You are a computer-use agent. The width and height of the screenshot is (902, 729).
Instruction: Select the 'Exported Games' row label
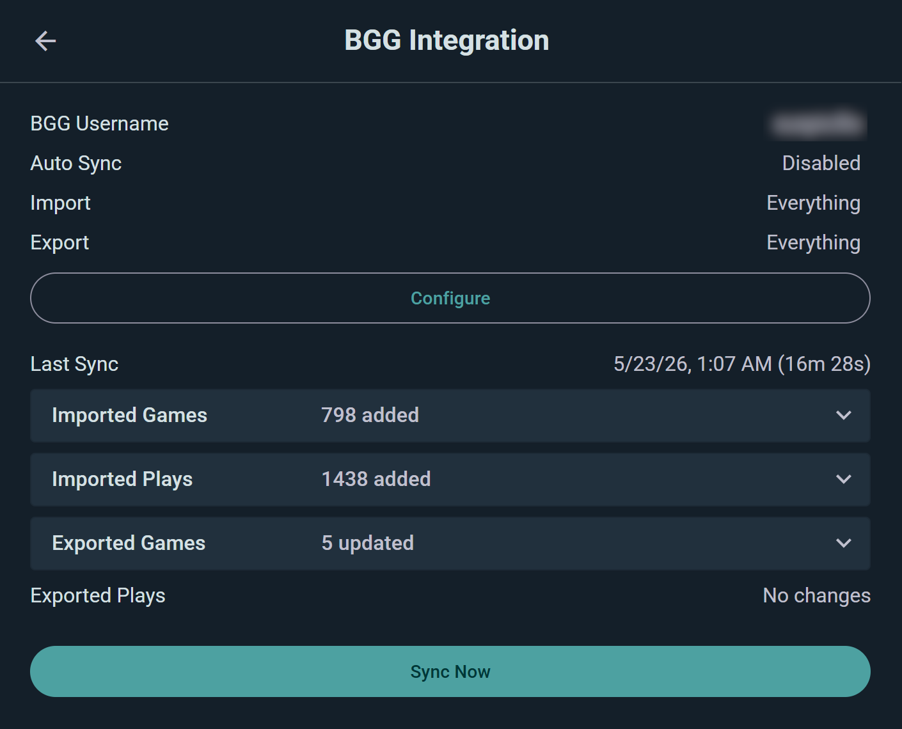tap(129, 543)
